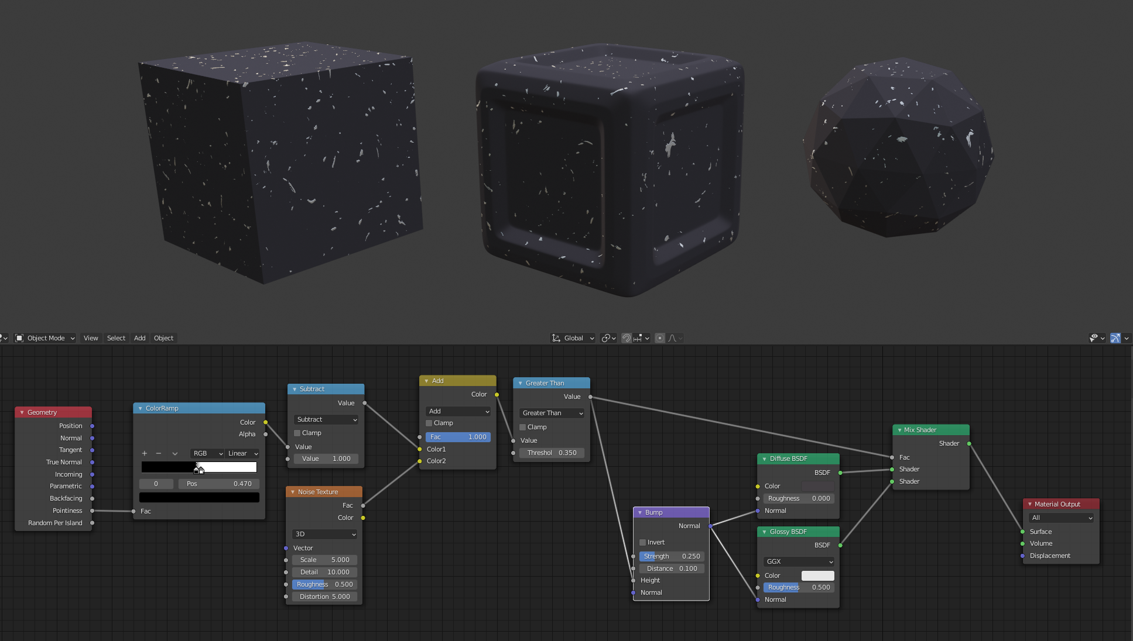Viewport: 1133px width, 641px height.
Task: Click the RGB mode button on ColorRamp
Action: 206,453
